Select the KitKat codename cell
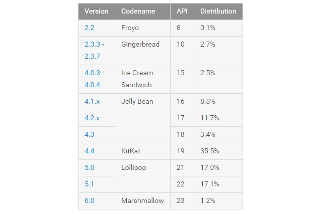Image resolution: width=322 pixels, height=214 pixels. tap(142, 151)
